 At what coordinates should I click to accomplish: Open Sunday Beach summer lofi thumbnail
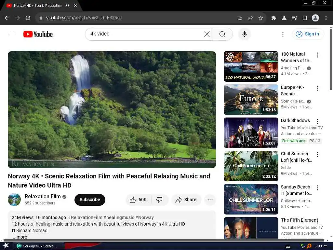coord(251,199)
